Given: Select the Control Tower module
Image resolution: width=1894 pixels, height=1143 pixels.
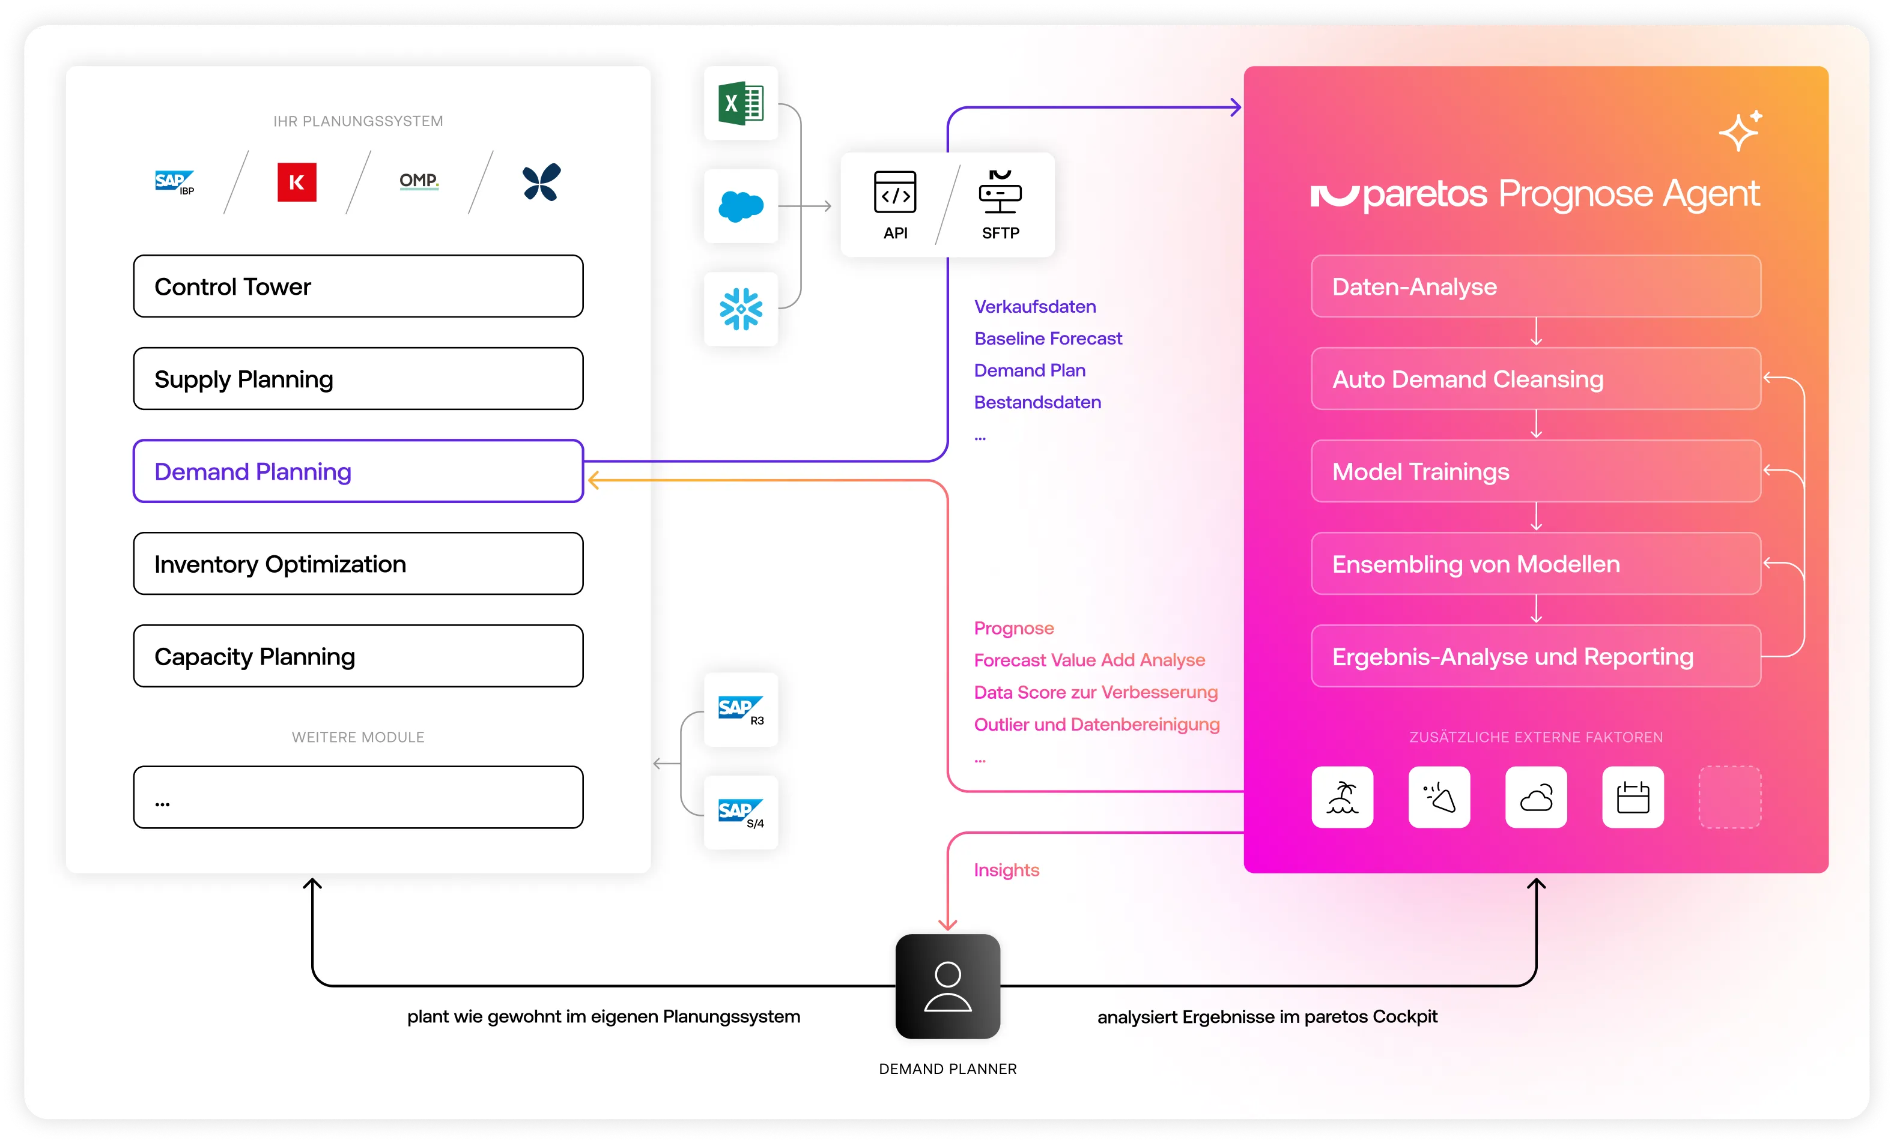Looking at the screenshot, I should (358, 286).
